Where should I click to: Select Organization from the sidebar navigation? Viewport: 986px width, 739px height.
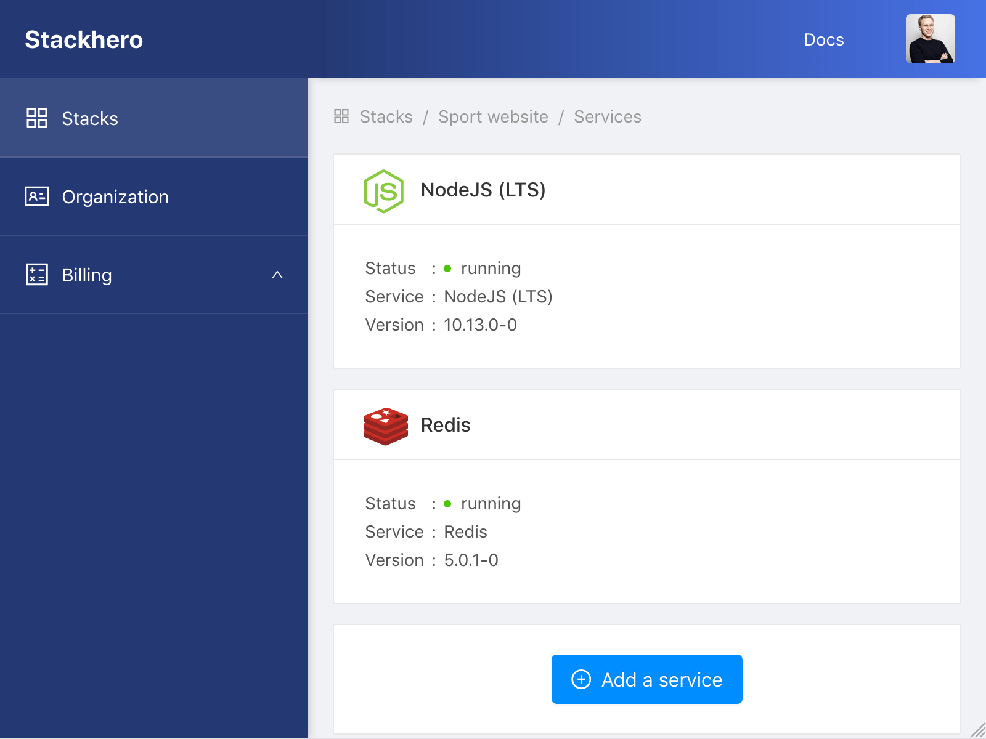115,196
